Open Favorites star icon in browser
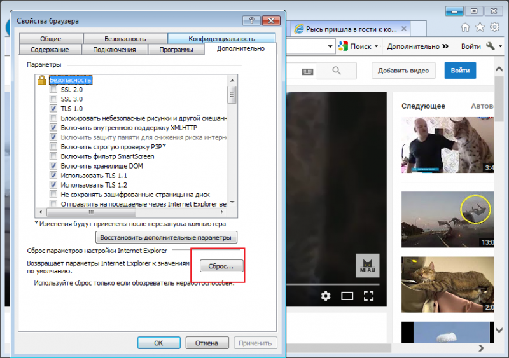Screen dimensions: 509x358 [x=480, y=27]
